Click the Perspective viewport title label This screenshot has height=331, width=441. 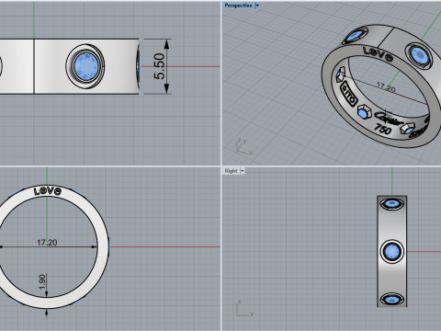(x=238, y=6)
